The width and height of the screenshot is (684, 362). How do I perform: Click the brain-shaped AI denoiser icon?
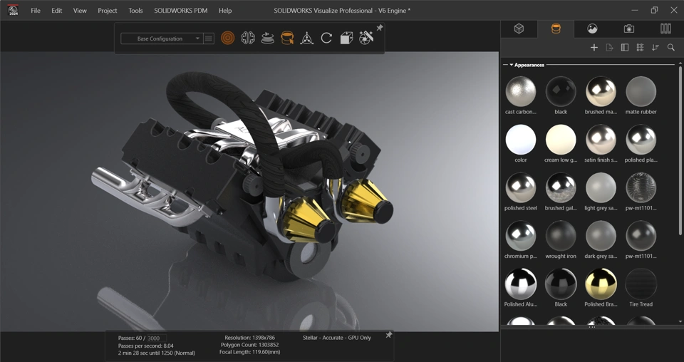(x=248, y=38)
